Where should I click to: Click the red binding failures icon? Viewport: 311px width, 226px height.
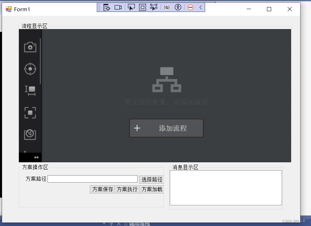click(x=190, y=8)
